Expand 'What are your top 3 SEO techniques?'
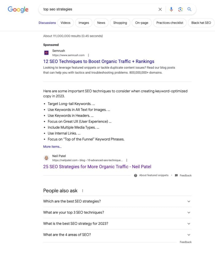The image size is (215, 253). pos(117,212)
